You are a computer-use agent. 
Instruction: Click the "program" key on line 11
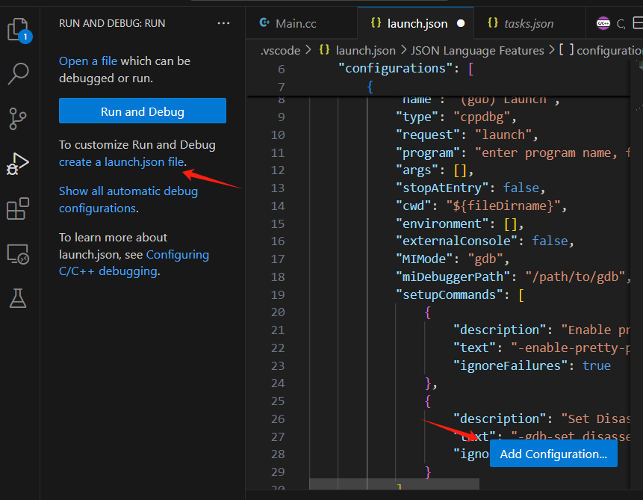click(x=427, y=152)
